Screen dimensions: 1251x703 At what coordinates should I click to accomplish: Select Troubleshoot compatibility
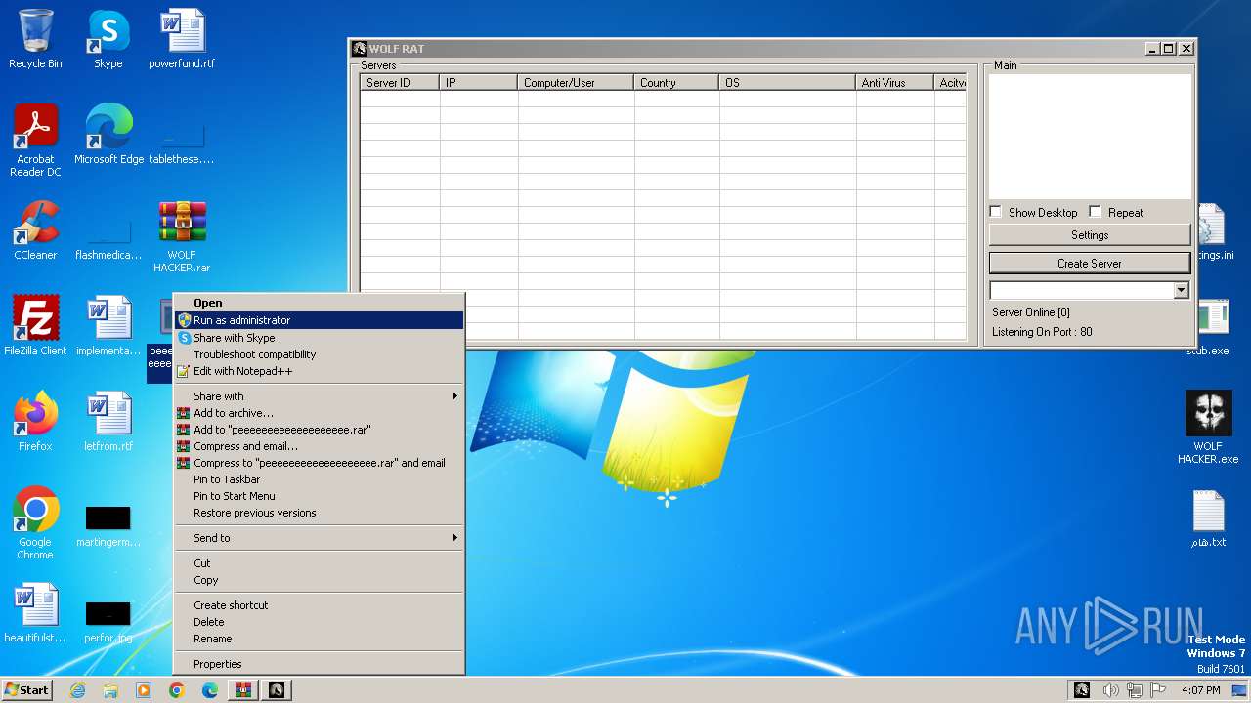[319, 354]
